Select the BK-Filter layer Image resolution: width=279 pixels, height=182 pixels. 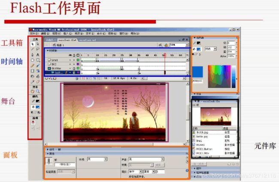tap(56, 68)
